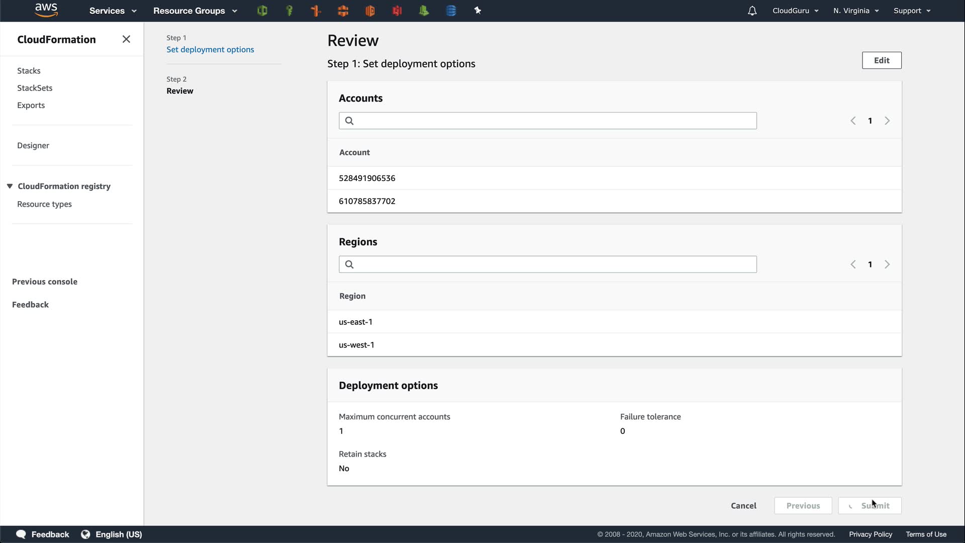The image size is (965, 543).
Task: Click the blue database shortcut icon
Action: coord(451,11)
